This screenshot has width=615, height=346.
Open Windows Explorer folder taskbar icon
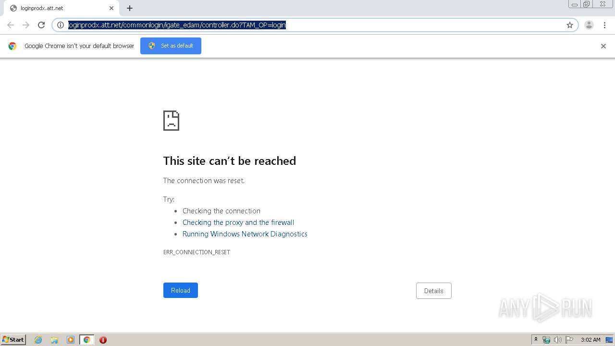tap(54, 340)
